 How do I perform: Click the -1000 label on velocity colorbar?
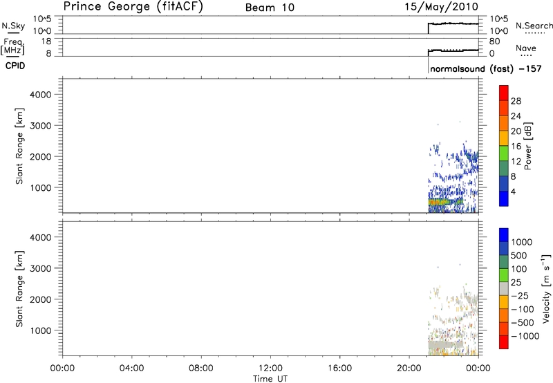tap(525, 336)
